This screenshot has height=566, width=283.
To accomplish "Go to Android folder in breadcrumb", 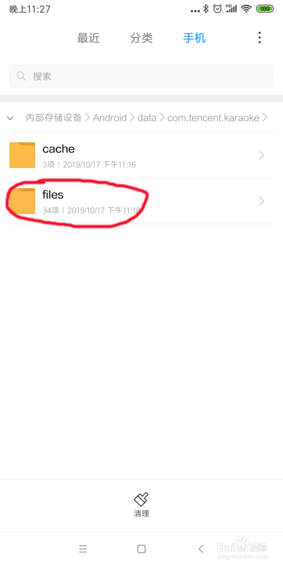I will [x=110, y=118].
